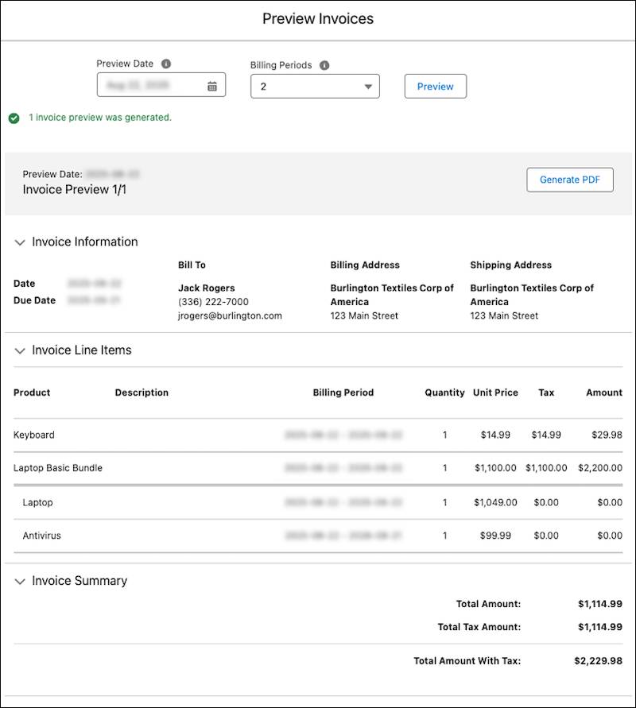Click the Preview button
The image size is (636, 708).
click(435, 86)
